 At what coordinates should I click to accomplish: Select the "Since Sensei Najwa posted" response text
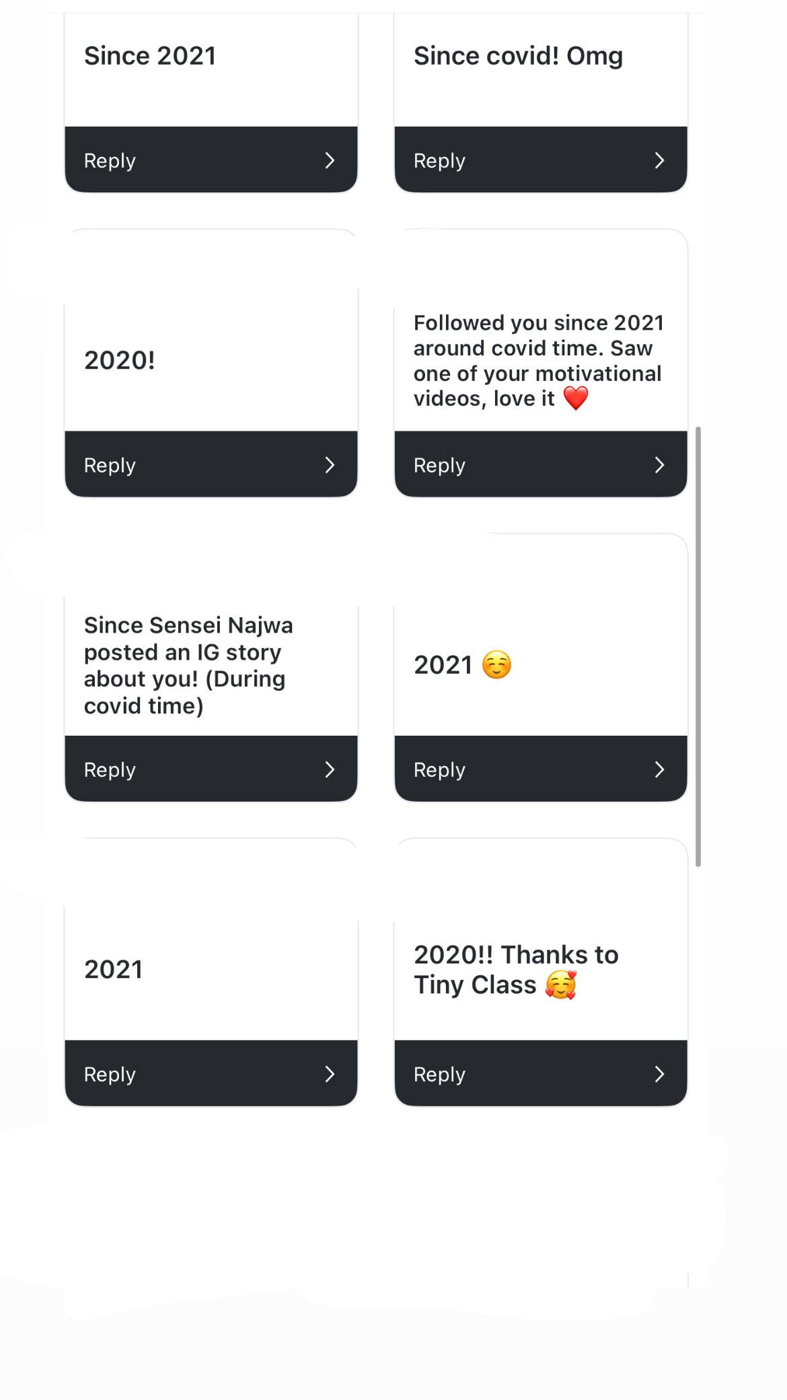[x=188, y=665]
